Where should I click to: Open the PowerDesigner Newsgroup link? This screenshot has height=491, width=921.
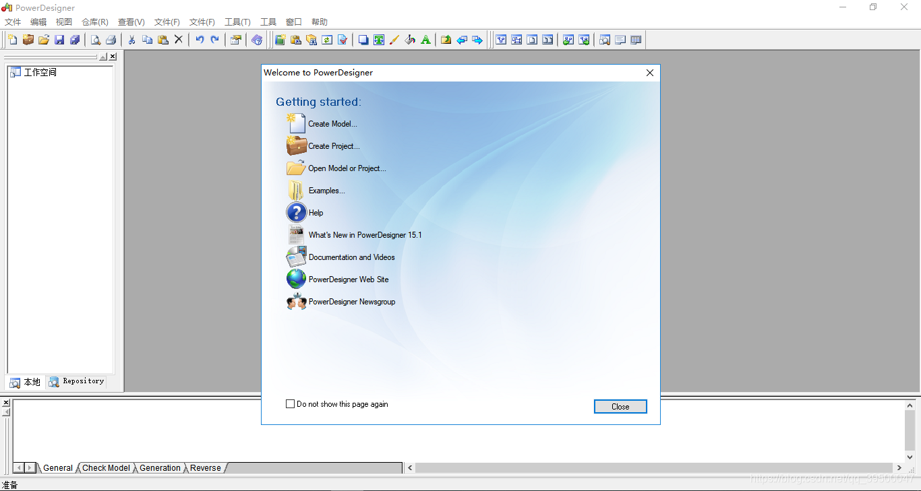pyautogui.click(x=352, y=302)
